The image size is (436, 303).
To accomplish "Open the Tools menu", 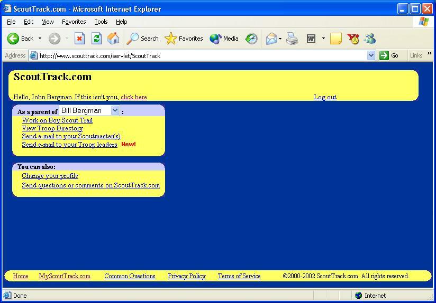I will (x=101, y=22).
